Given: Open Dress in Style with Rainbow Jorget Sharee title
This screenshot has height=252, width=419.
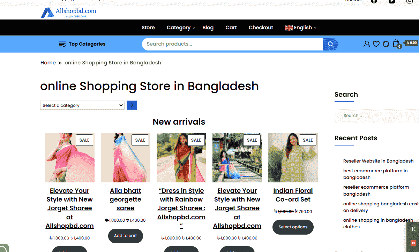Looking at the screenshot, I should click(x=181, y=208).
